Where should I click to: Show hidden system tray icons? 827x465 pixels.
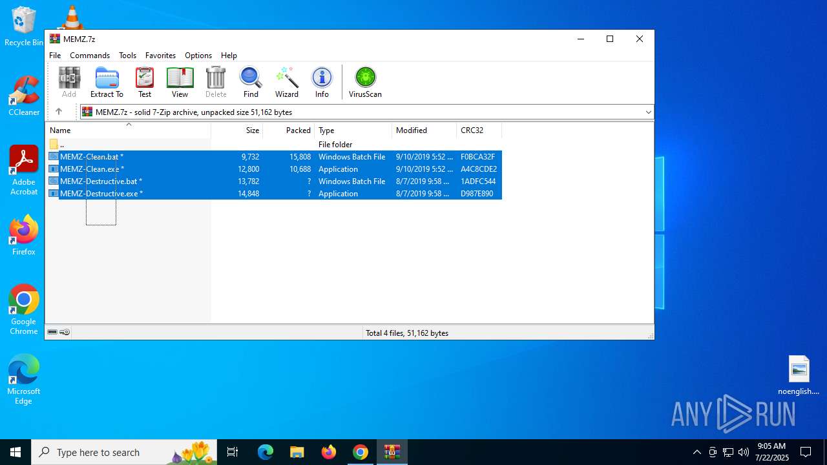696,452
